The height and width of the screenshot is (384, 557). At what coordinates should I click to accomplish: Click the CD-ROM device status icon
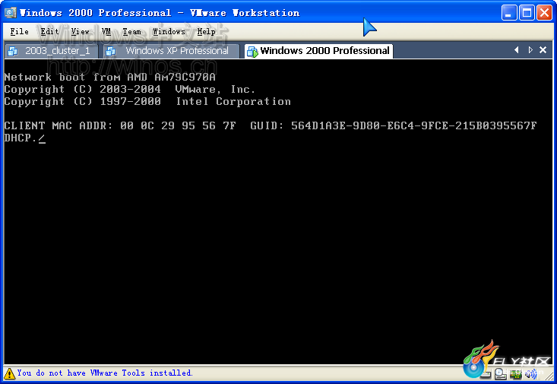click(x=501, y=373)
